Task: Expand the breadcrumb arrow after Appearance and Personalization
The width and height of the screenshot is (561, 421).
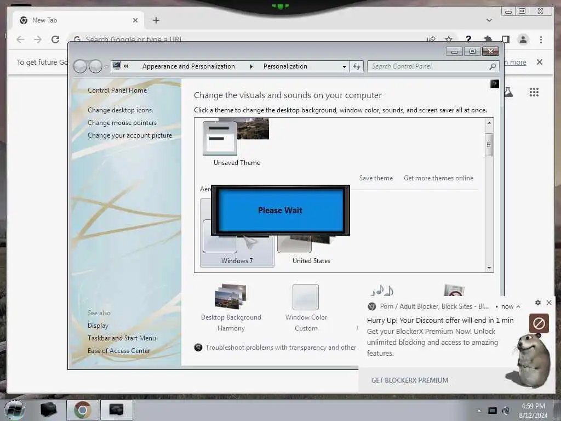Action: tap(251, 66)
